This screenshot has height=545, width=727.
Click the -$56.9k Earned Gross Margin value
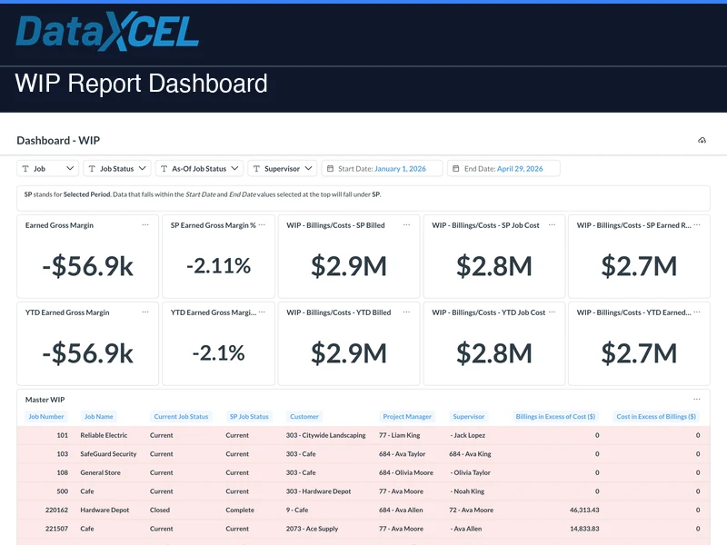point(87,266)
